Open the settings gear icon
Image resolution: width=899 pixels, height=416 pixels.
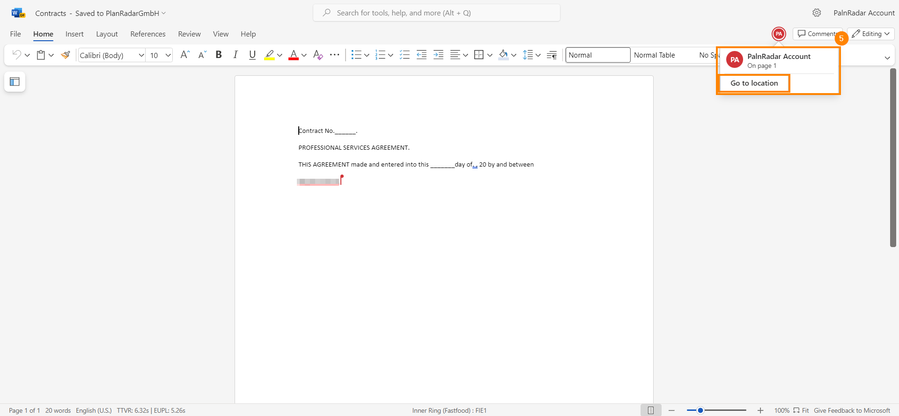coord(817,13)
